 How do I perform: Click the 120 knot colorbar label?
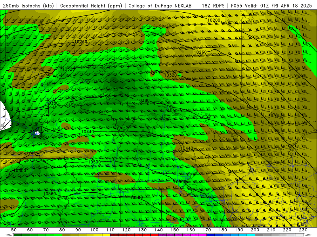[x=126, y=230]
